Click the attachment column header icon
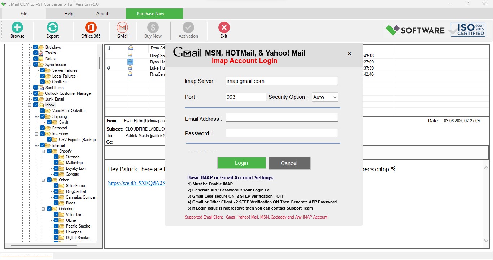493x260 pixels. (x=109, y=48)
